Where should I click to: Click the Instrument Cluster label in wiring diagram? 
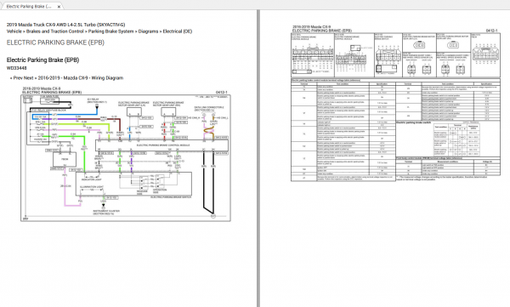[106, 213]
